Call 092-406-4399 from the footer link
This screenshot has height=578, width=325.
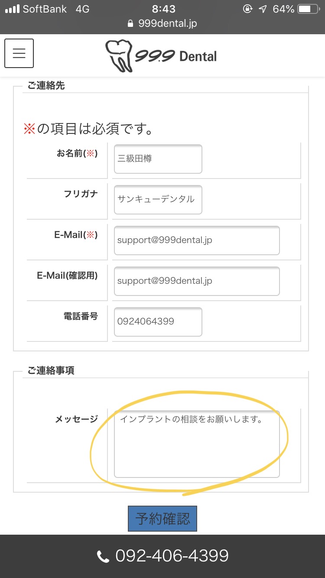tap(172, 556)
